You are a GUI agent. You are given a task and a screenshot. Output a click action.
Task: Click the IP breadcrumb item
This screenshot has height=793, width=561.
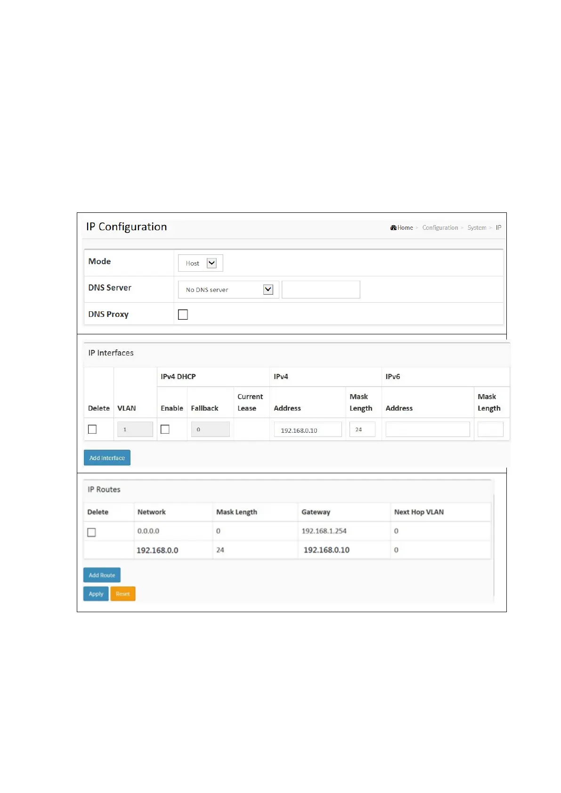point(498,227)
